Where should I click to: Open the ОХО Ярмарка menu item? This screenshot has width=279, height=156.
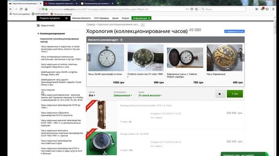(101, 18)
